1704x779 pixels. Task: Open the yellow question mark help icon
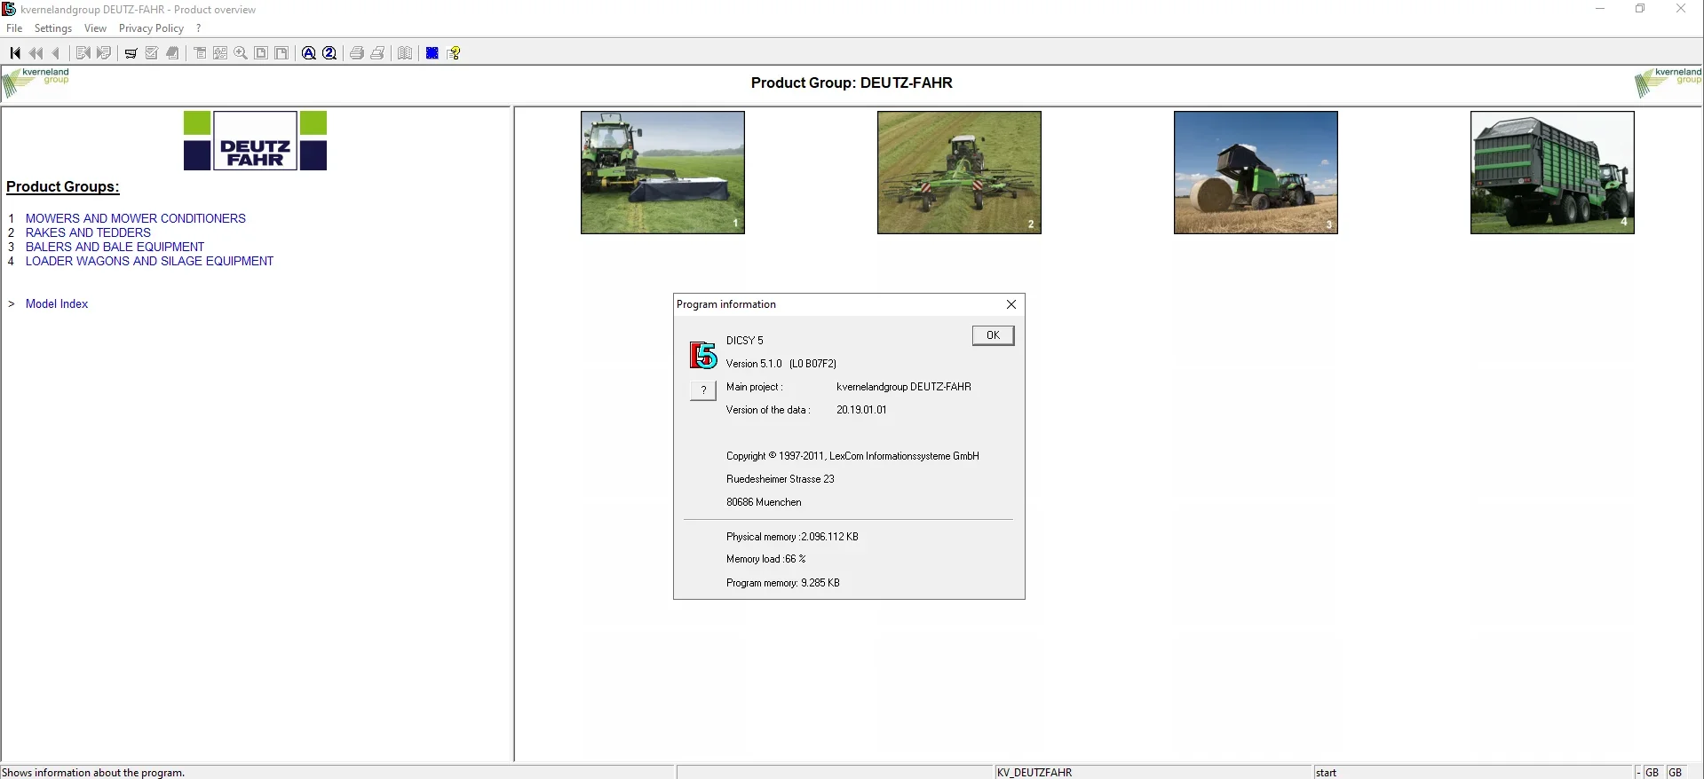455,53
